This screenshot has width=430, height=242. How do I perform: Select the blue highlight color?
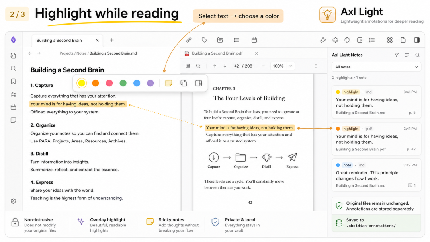coord(137,83)
